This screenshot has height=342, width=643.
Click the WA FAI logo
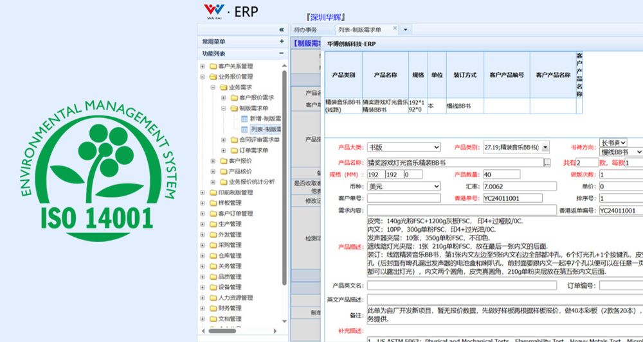tap(215, 11)
